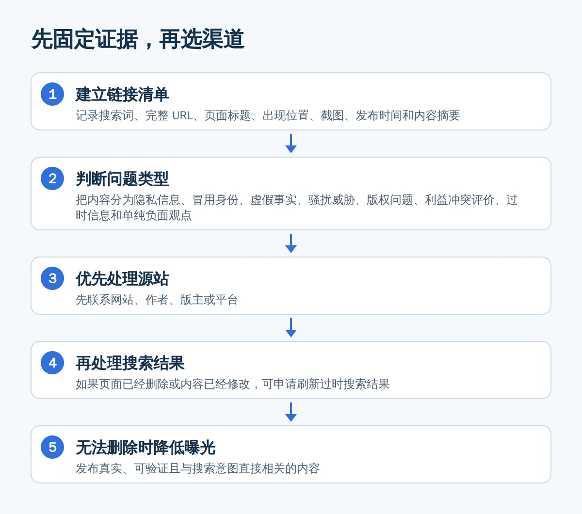Click the step 4 number badge
The height and width of the screenshot is (514, 582).
52,363
